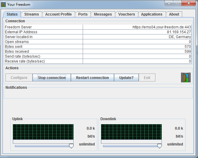Click the Your Freedom title bar icon

(x=4, y=5)
